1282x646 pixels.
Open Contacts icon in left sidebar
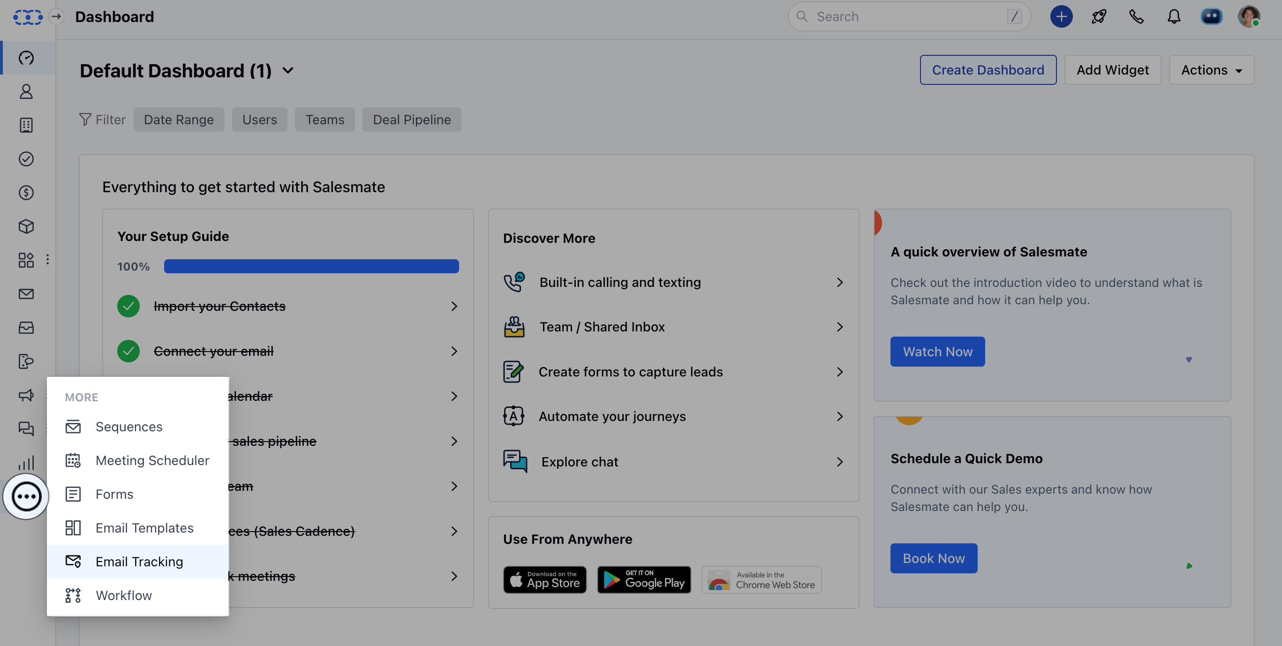[x=26, y=91]
